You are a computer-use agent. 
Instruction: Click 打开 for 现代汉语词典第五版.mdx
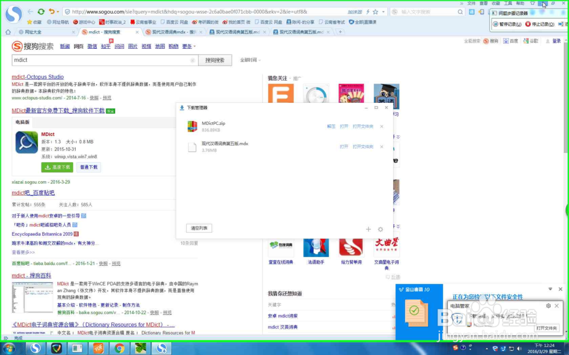(344, 147)
